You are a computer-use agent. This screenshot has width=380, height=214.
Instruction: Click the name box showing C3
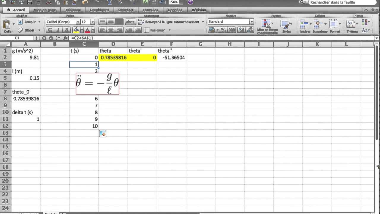point(17,38)
